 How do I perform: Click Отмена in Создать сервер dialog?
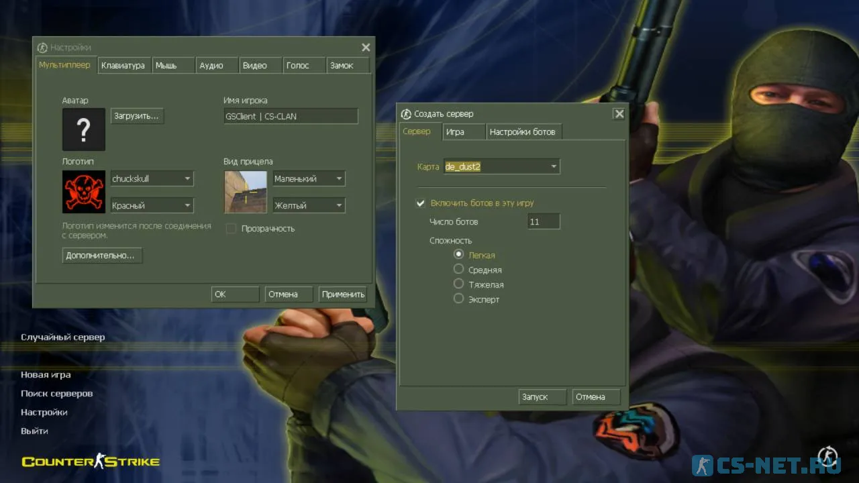596,396
